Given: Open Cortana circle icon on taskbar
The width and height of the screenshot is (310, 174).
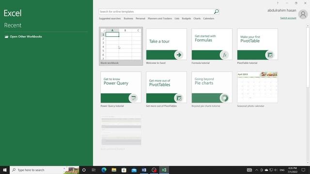Looking at the screenshot, I should click(84, 170).
